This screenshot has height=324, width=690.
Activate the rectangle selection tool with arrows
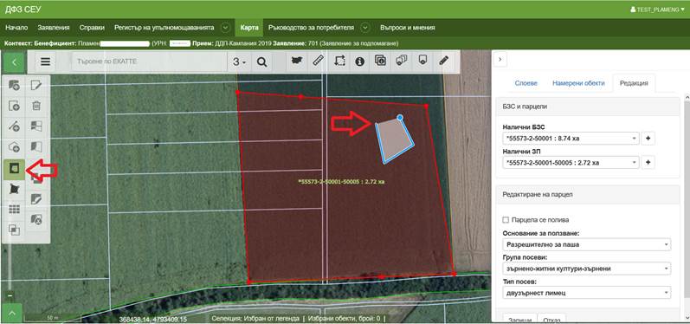click(x=339, y=62)
